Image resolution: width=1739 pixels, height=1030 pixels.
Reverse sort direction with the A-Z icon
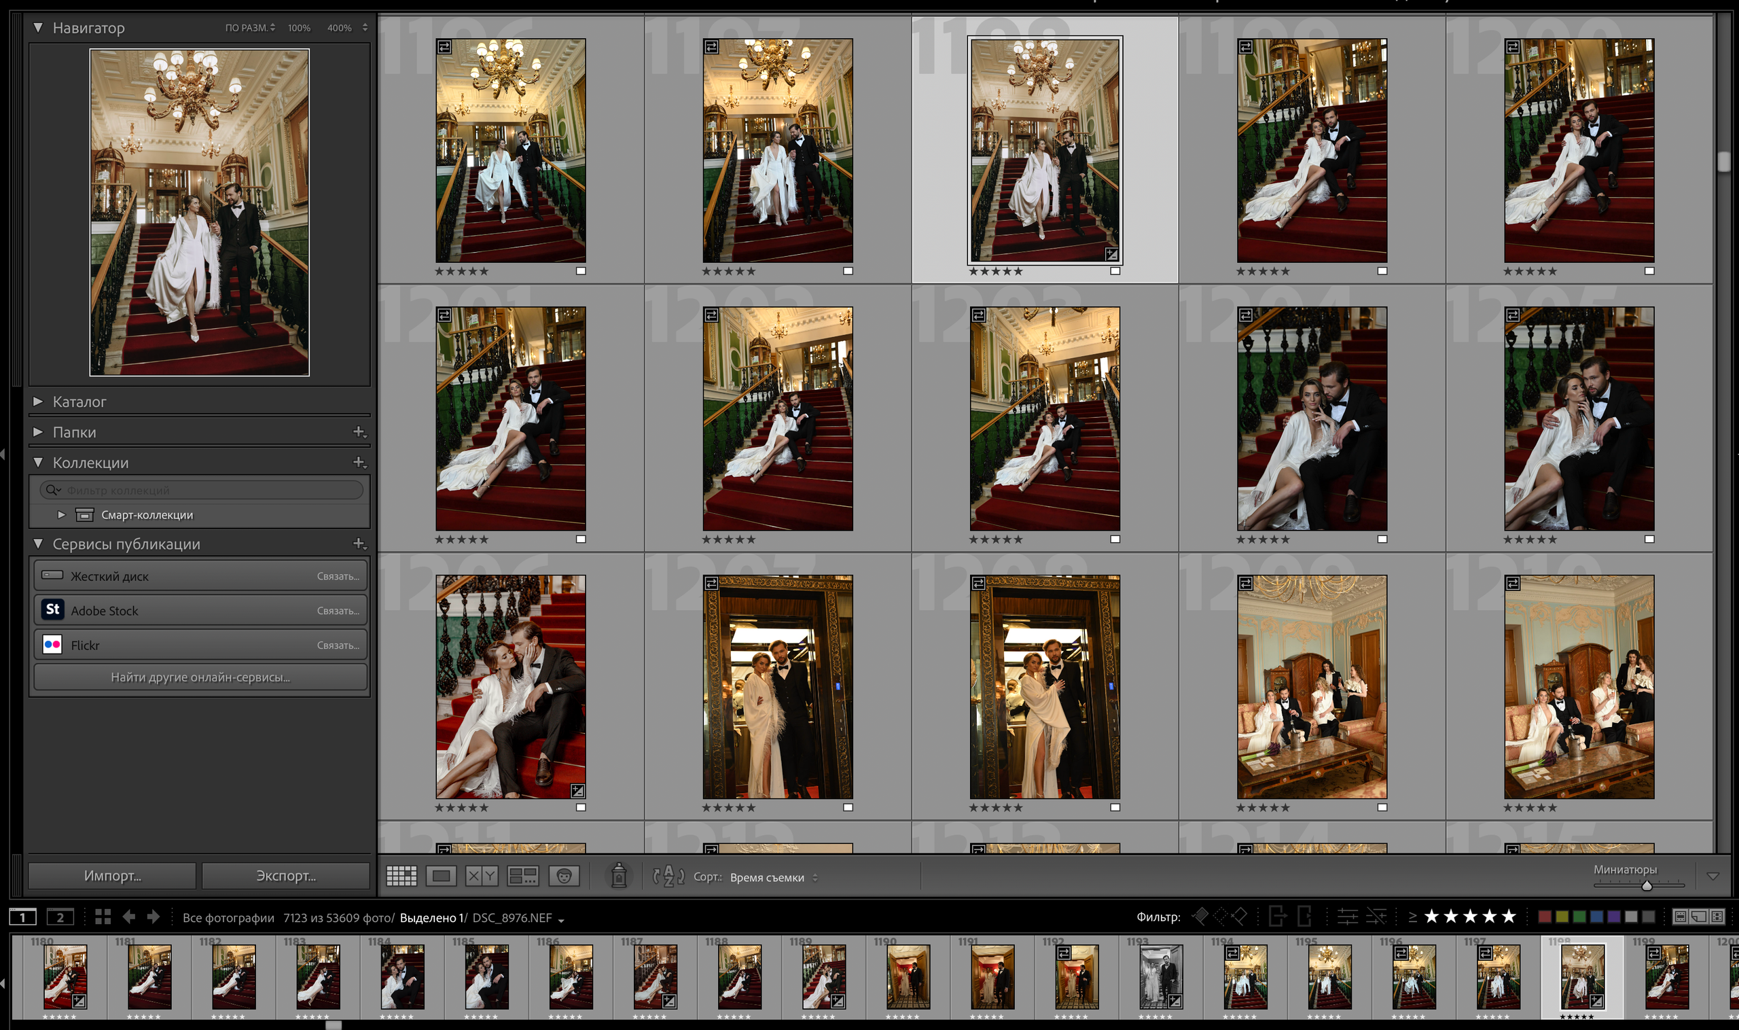tap(668, 876)
